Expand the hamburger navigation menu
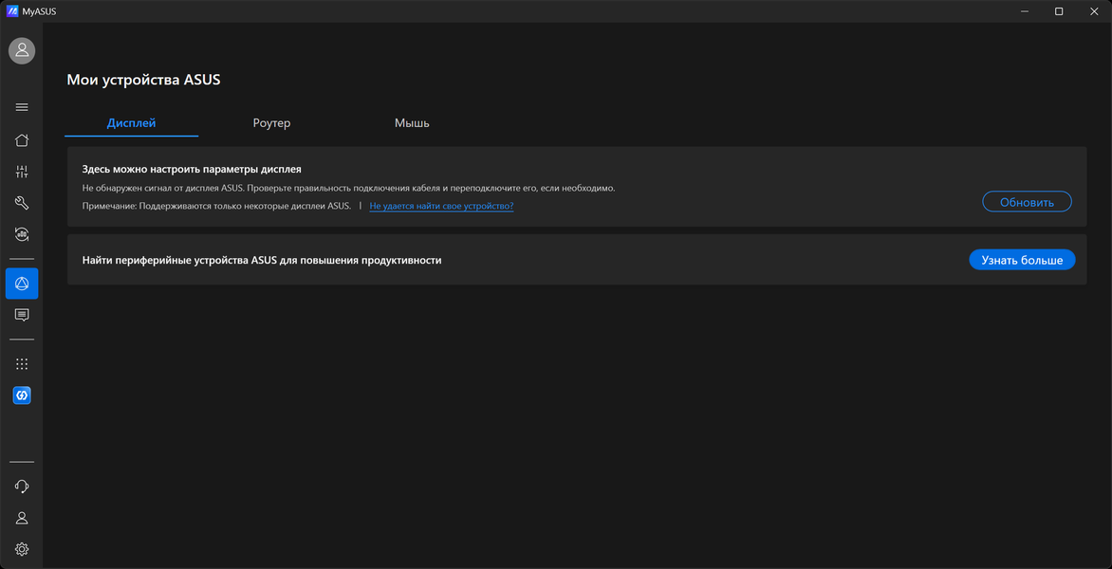 tap(22, 107)
